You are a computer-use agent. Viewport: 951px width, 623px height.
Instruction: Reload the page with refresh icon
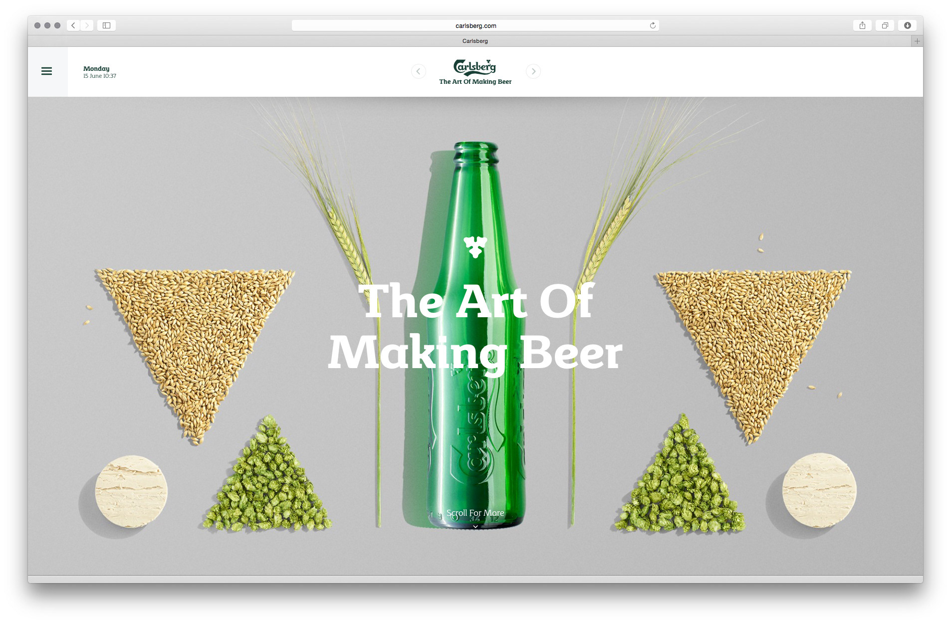tap(653, 25)
